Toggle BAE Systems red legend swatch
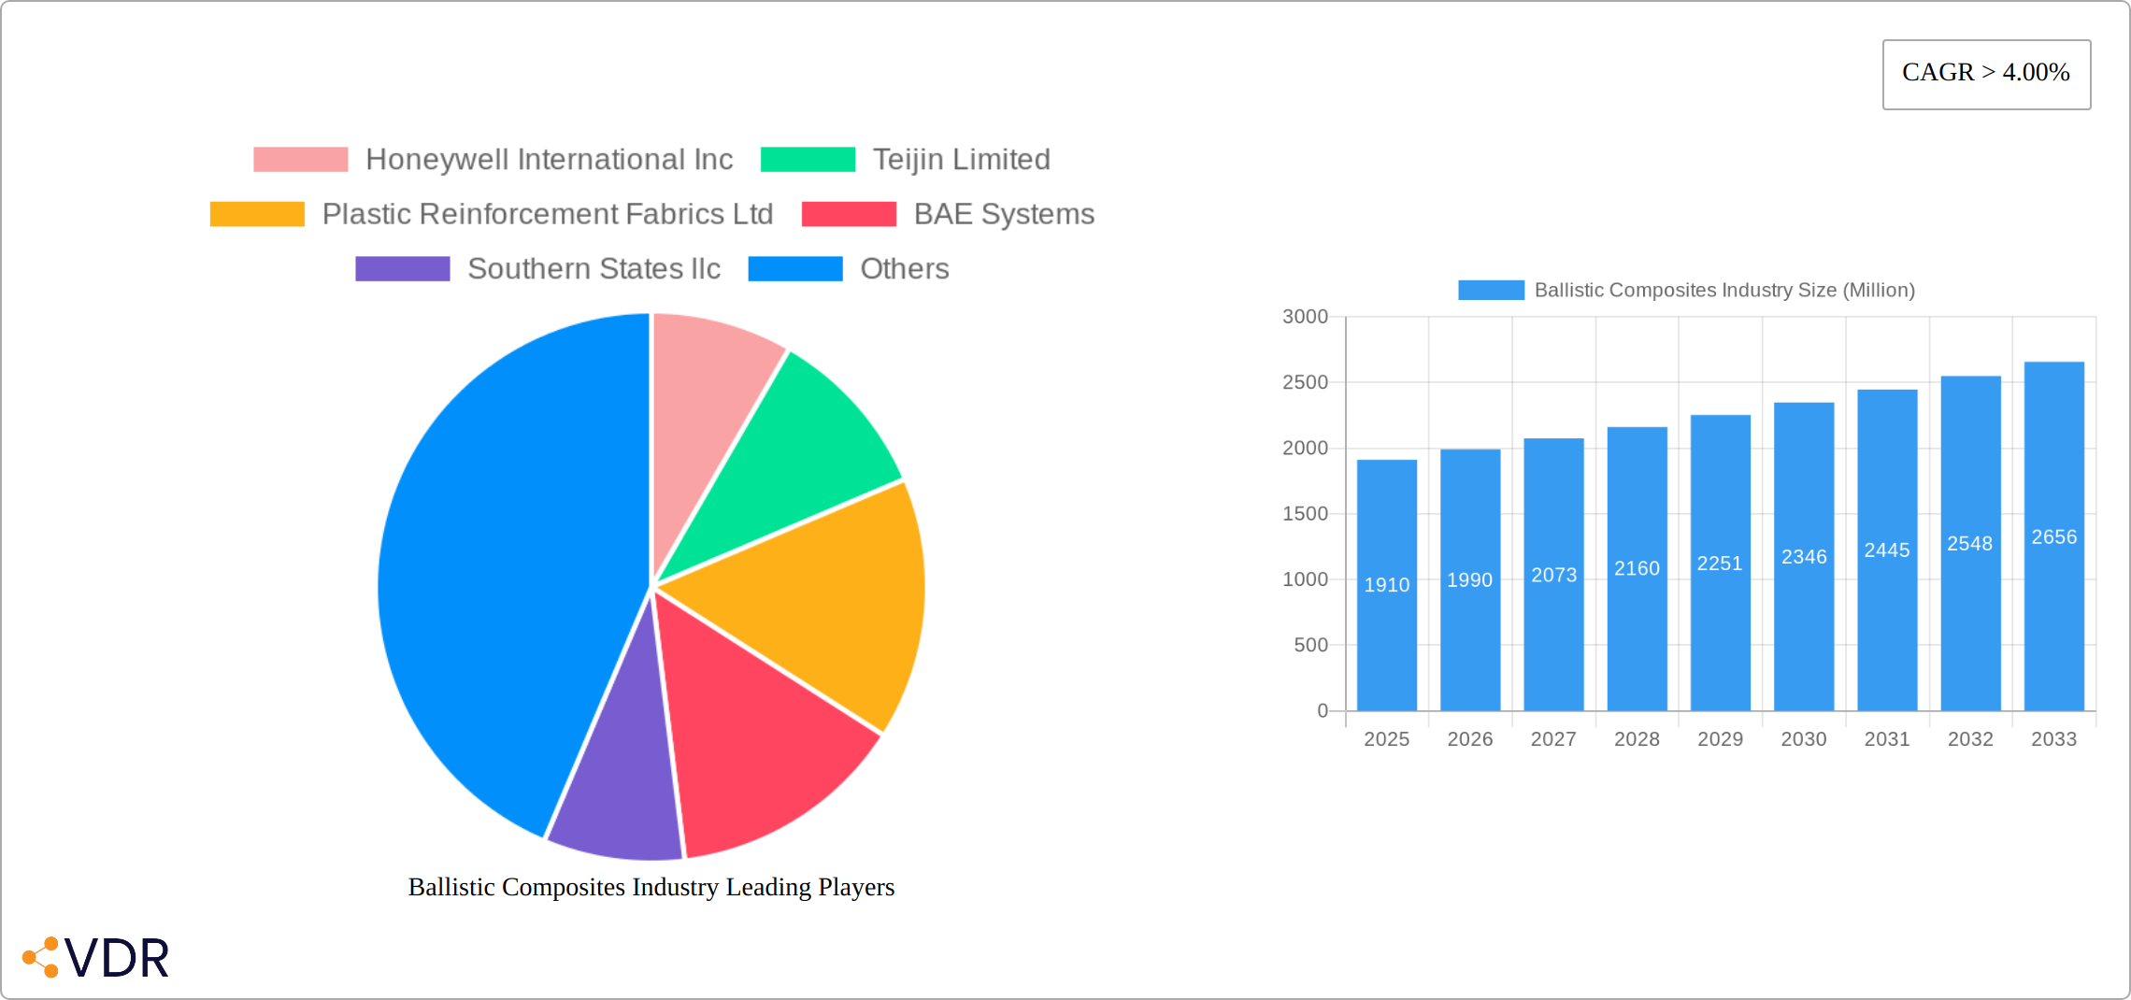This screenshot has height=1000, width=2131. coord(849,214)
